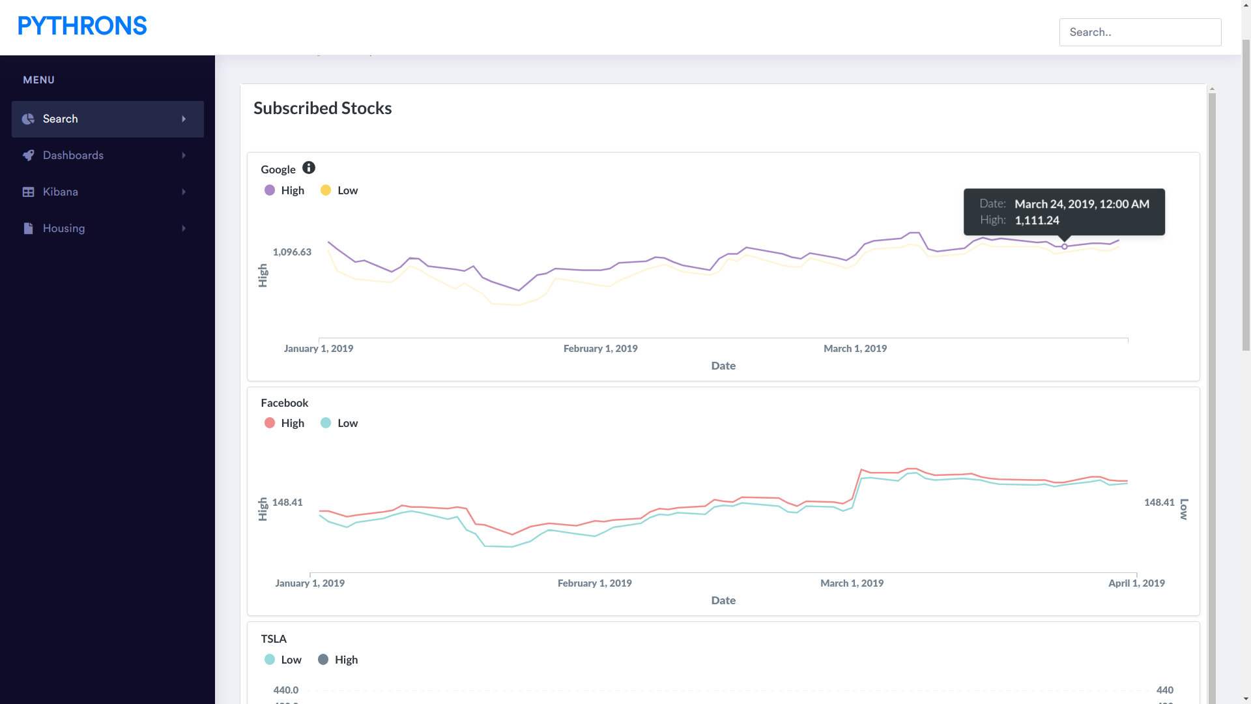Screen dimensions: 1251x704
Task: Click the scrollbar up arrow in stocks panel
Action: tap(1212, 89)
